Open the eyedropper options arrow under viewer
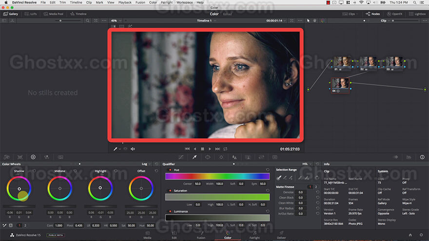 click(120, 149)
